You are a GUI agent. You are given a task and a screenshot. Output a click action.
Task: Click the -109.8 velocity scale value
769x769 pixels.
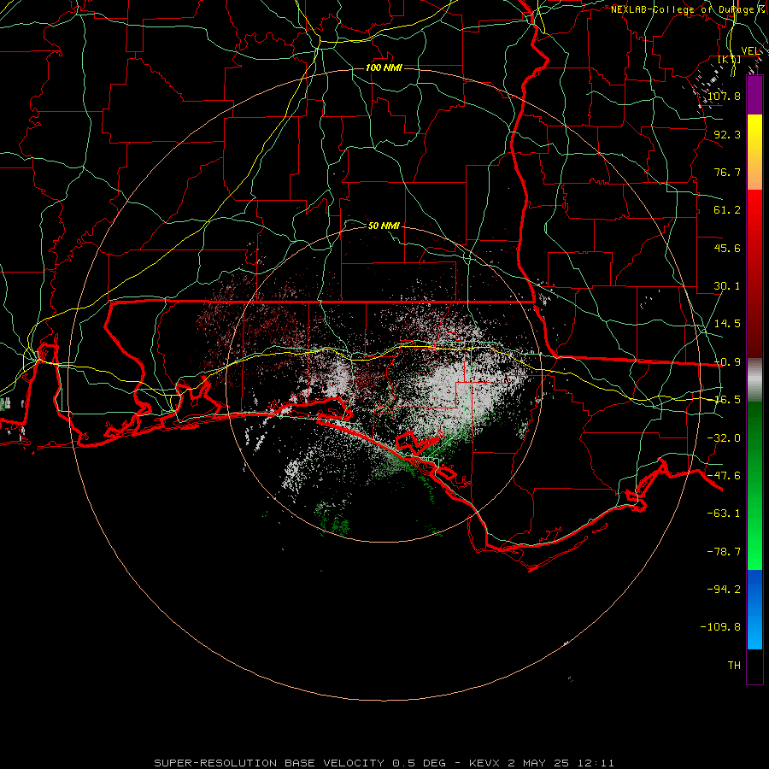[x=720, y=627]
